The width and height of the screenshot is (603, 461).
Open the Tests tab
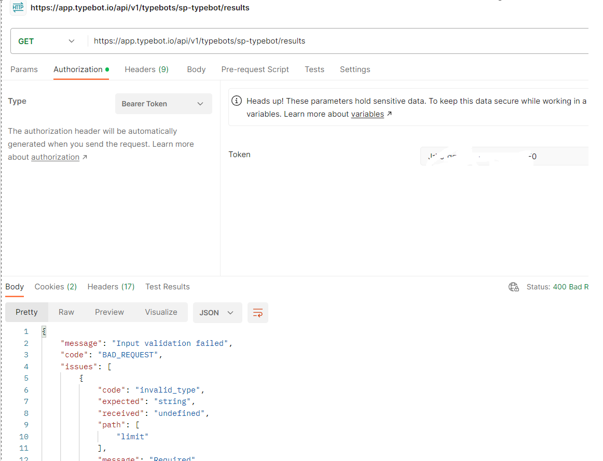[314, 69]
